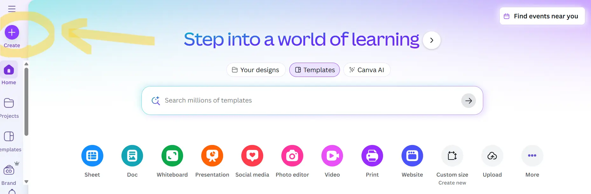Open the hamburger menu icon

coord(12,9)
